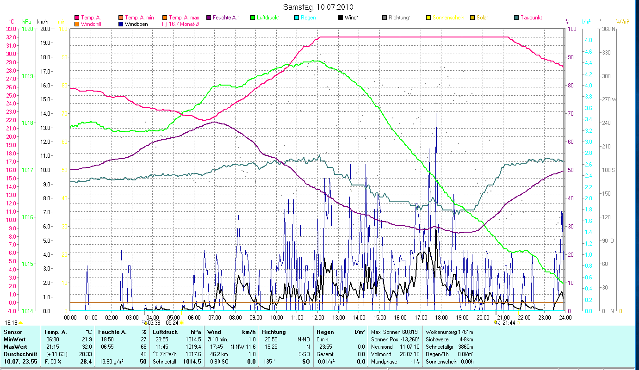Click the date title Samstag, 10.07.2010
The width and height of the screenshot is (639, 370).
pos(317,7)
